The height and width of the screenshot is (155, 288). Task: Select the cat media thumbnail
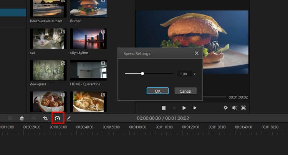48,39
